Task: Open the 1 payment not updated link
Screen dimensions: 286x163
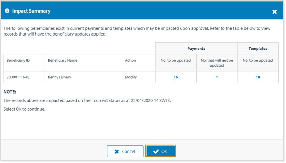Action: (217, 77)
